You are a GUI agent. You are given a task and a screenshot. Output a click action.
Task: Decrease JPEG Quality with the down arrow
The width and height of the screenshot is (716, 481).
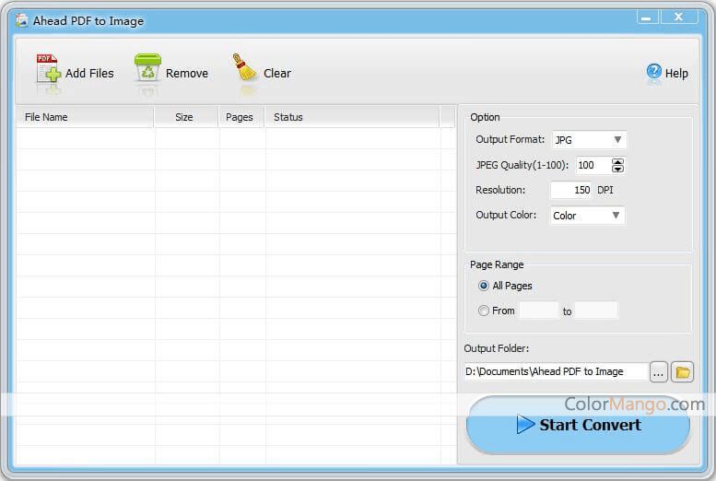617,169
